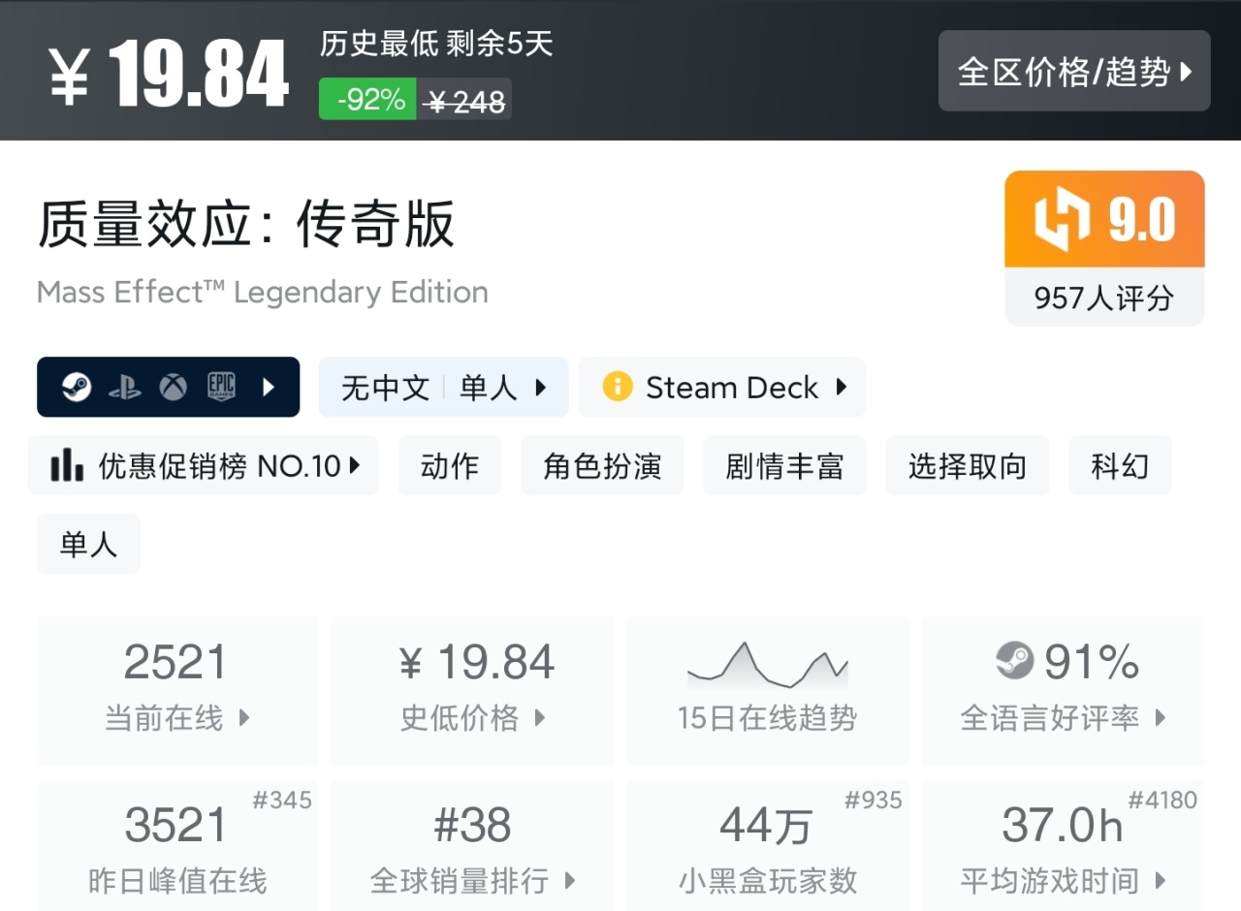Open 全区价格/趋势 price trends
The height and width of the screenshot is (911, 1241).
(x=1074, y=72)
